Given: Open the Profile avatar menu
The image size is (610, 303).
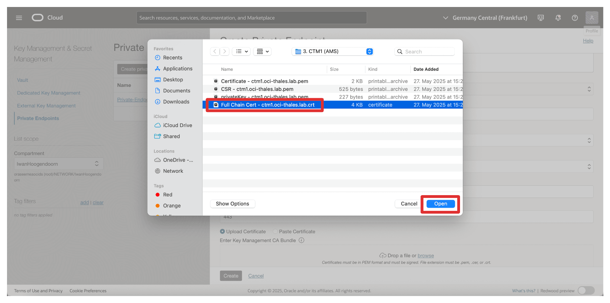Looking at the screenshot, I should (x=592, y=18).
